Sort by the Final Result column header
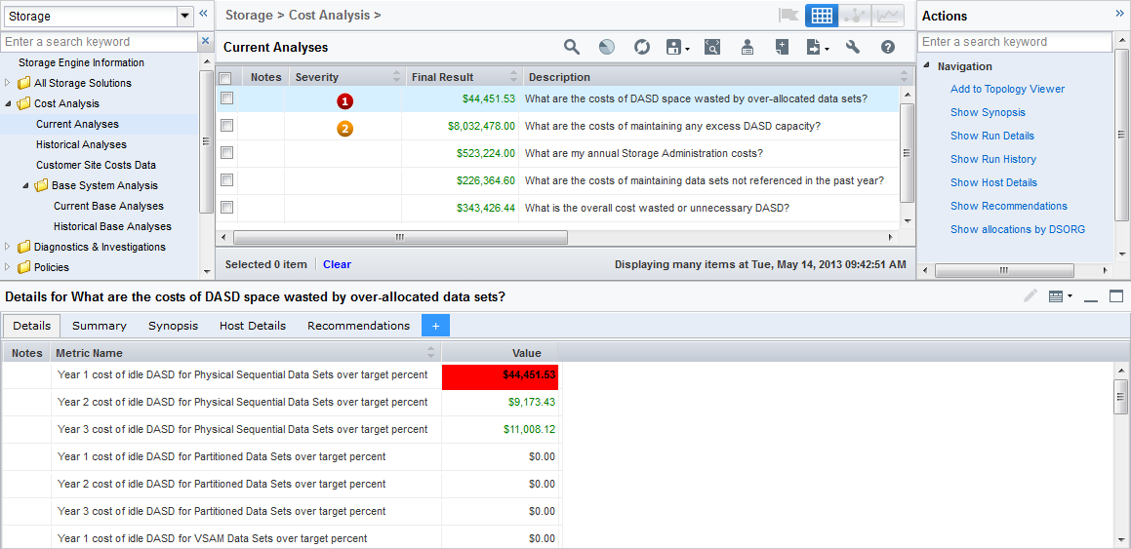The height and width of the screenshot is (549, 1131). 464,77
